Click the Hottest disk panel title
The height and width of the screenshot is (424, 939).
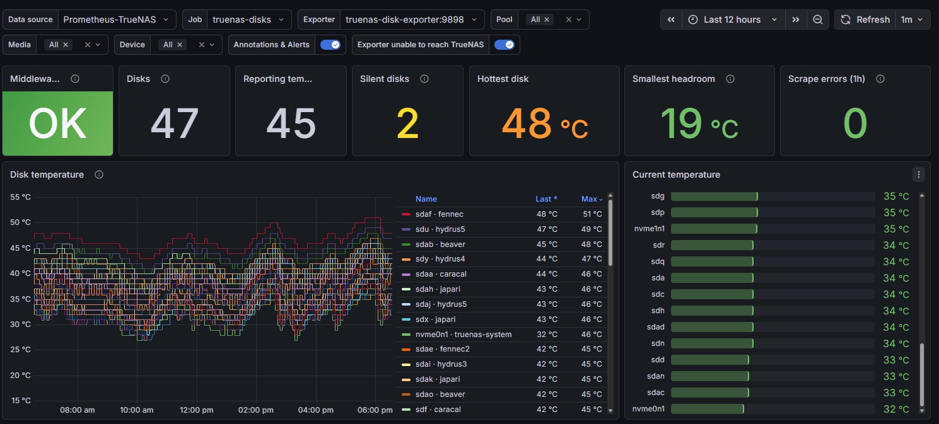tap(503, 79)
